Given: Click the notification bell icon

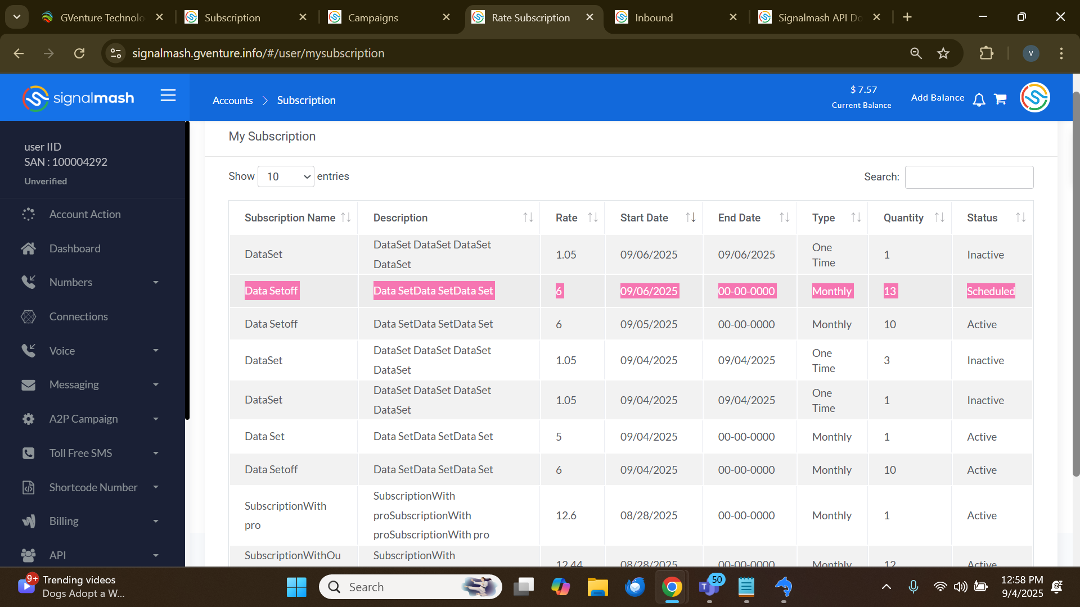Looking at the screenshot, I should (979, 99).
